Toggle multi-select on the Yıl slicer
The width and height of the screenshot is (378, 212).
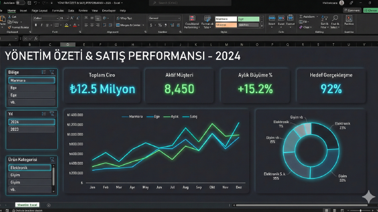click(44, 114)
